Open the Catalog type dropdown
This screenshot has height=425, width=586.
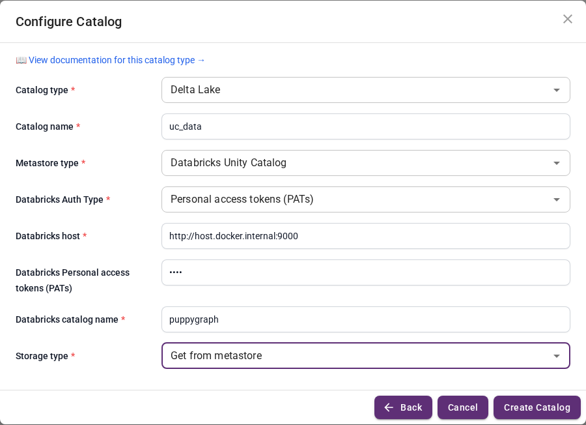365,90
